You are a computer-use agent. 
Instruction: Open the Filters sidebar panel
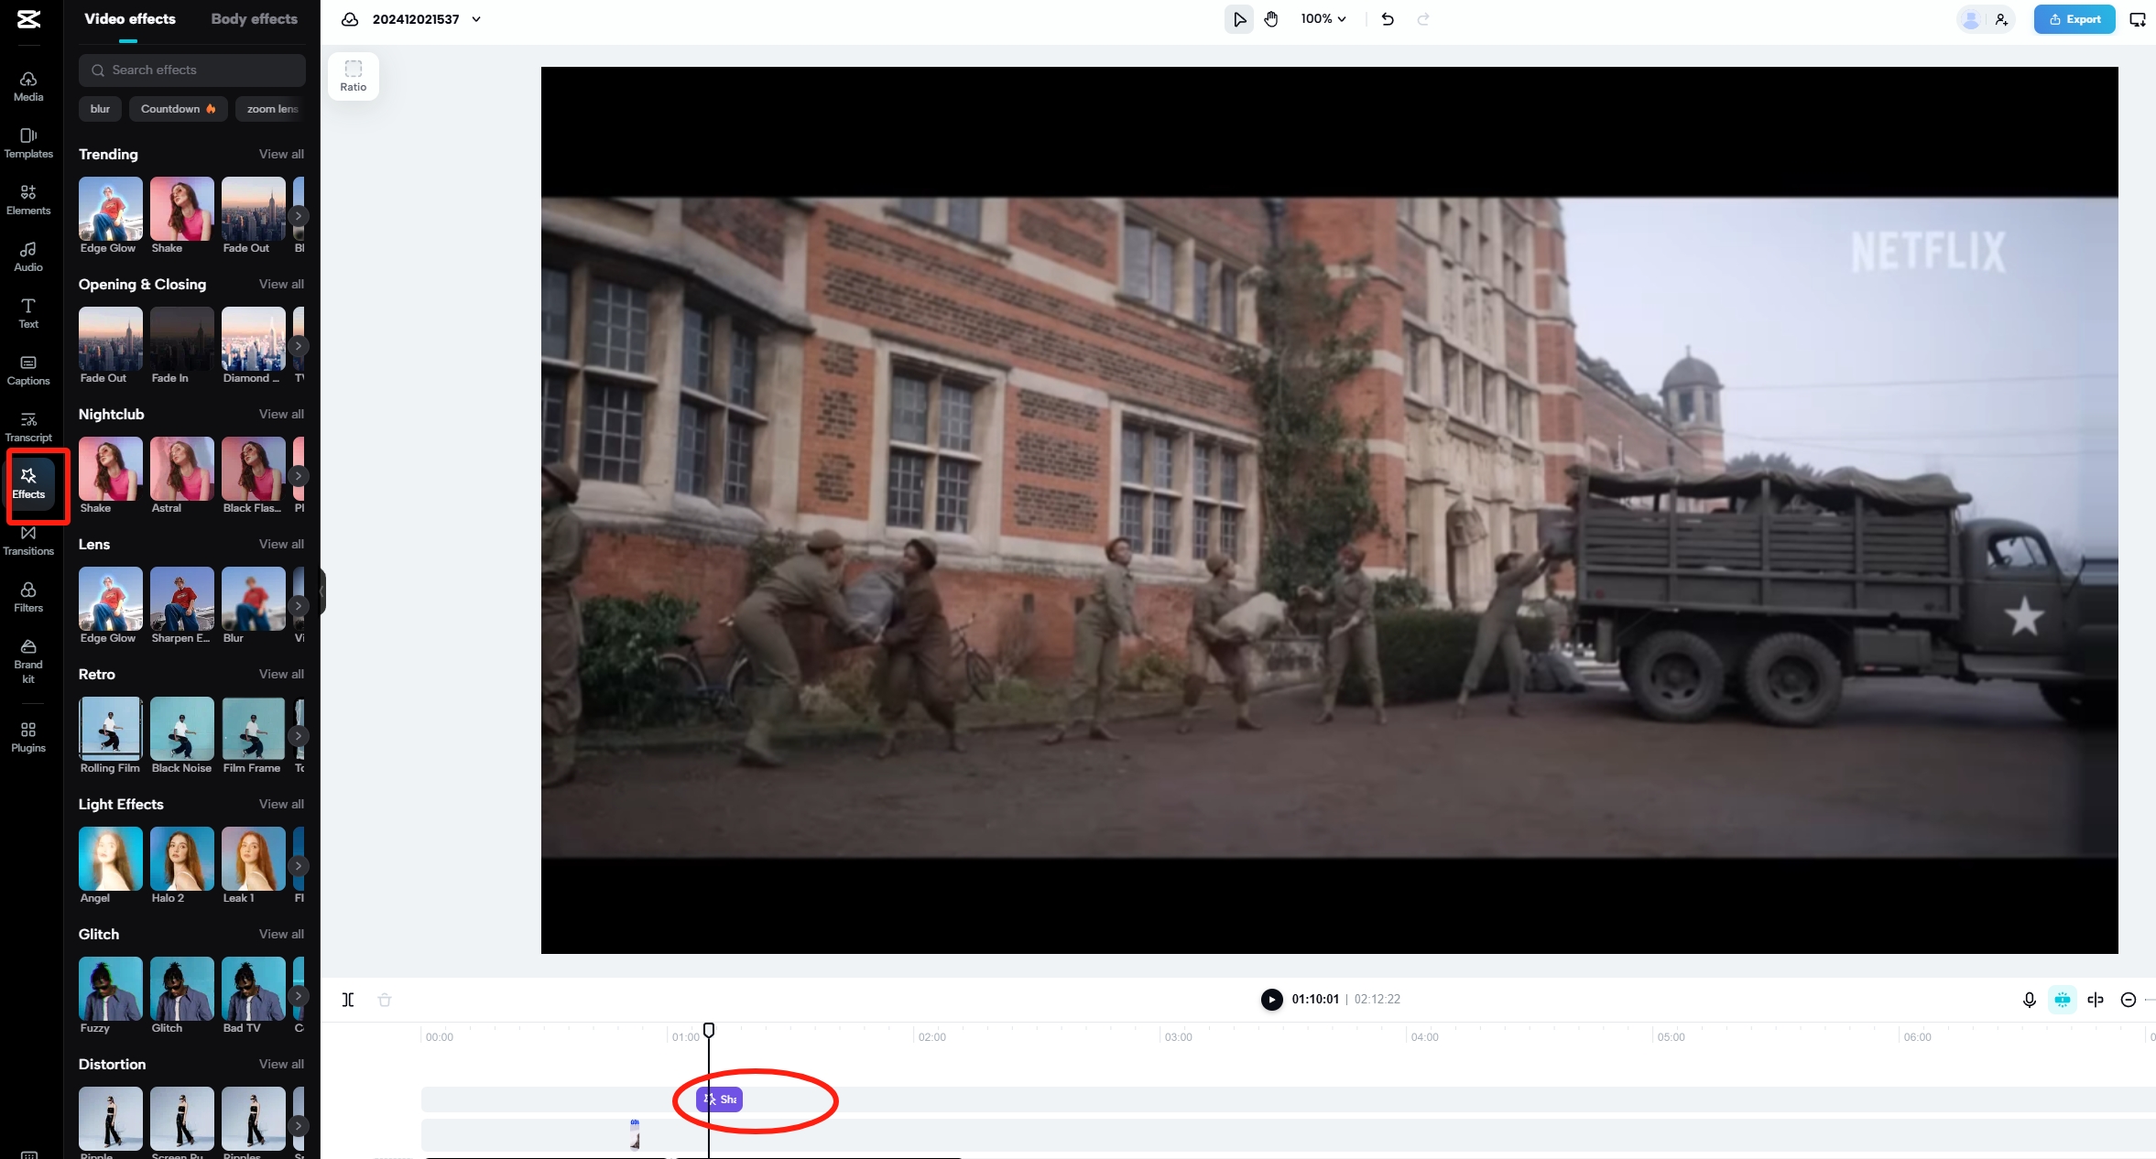point(28,597)
